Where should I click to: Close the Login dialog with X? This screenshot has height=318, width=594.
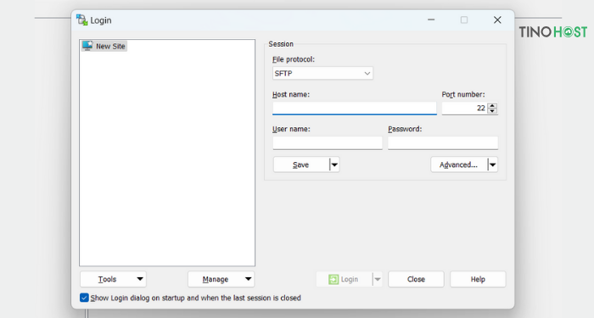[x=497, y=20]
